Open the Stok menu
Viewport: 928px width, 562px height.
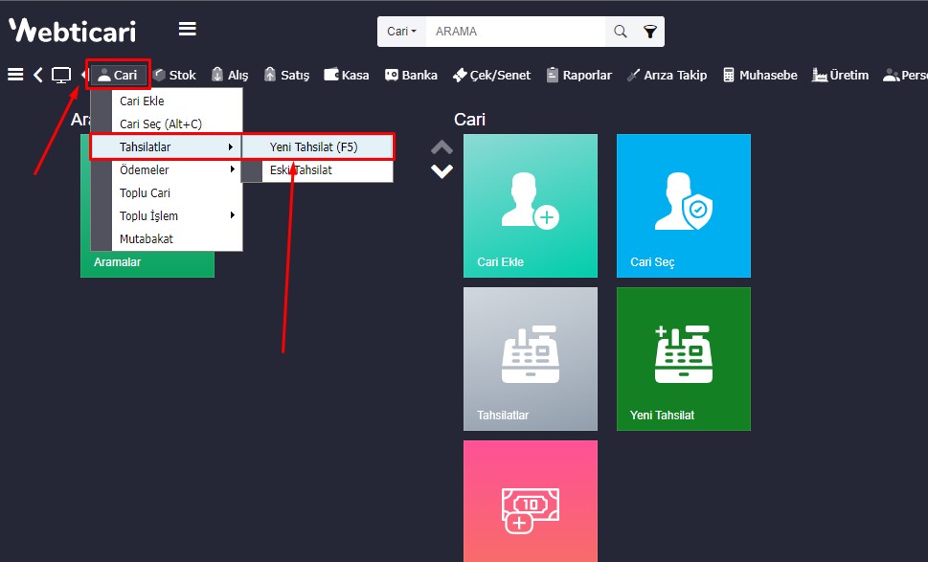pyautogui.click(x=174, y=75)
